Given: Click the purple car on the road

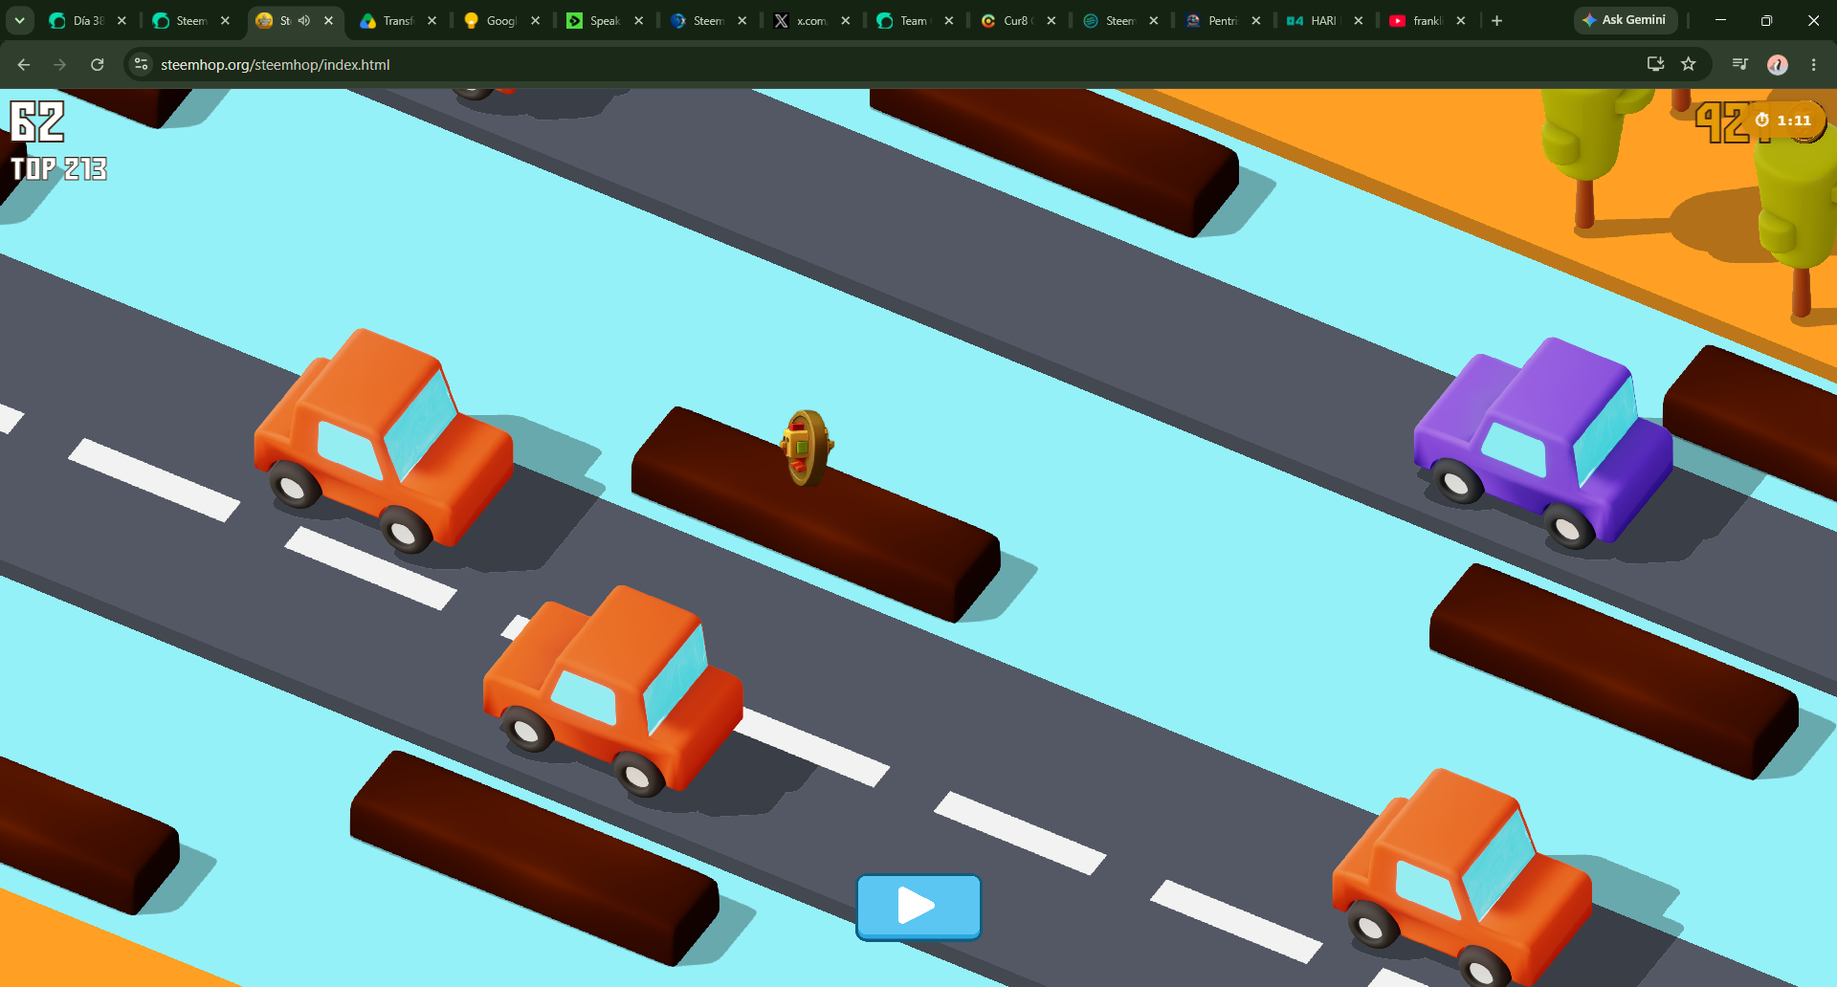Looking at the screenshot, I should point(1542,442).
